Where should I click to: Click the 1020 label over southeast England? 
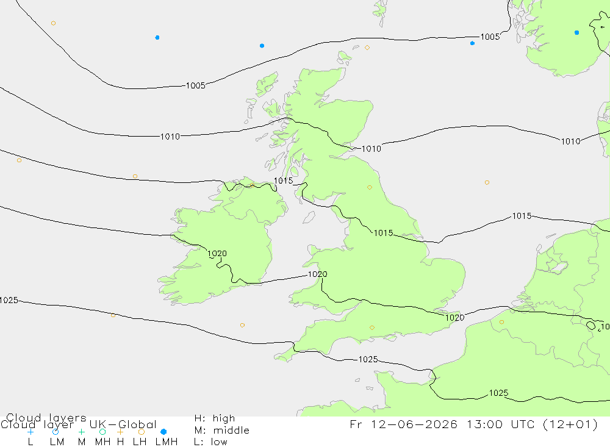click(455, 318)
